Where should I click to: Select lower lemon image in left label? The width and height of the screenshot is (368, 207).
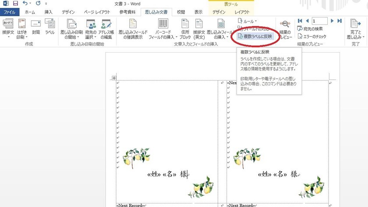coord(201,187)
